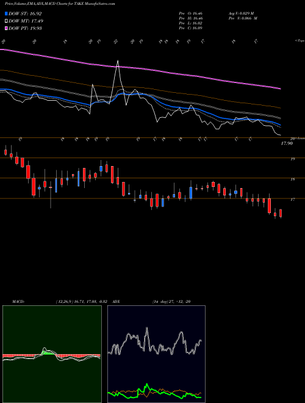Click the first red candlestick on the left
This screenshot has width=305, height=403.
pos(5,151)
